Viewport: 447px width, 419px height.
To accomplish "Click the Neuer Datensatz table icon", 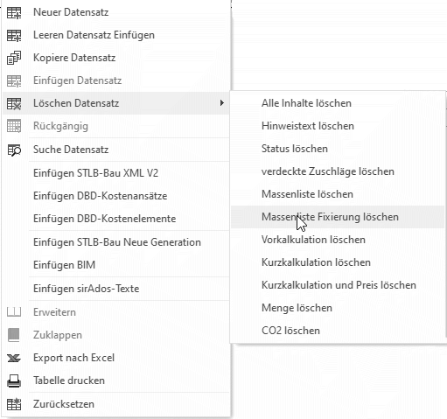I will 14,12.
